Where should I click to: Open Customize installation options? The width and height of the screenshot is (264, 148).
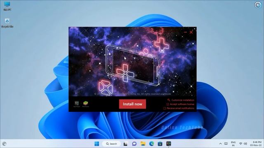click(x=181, y=100)
